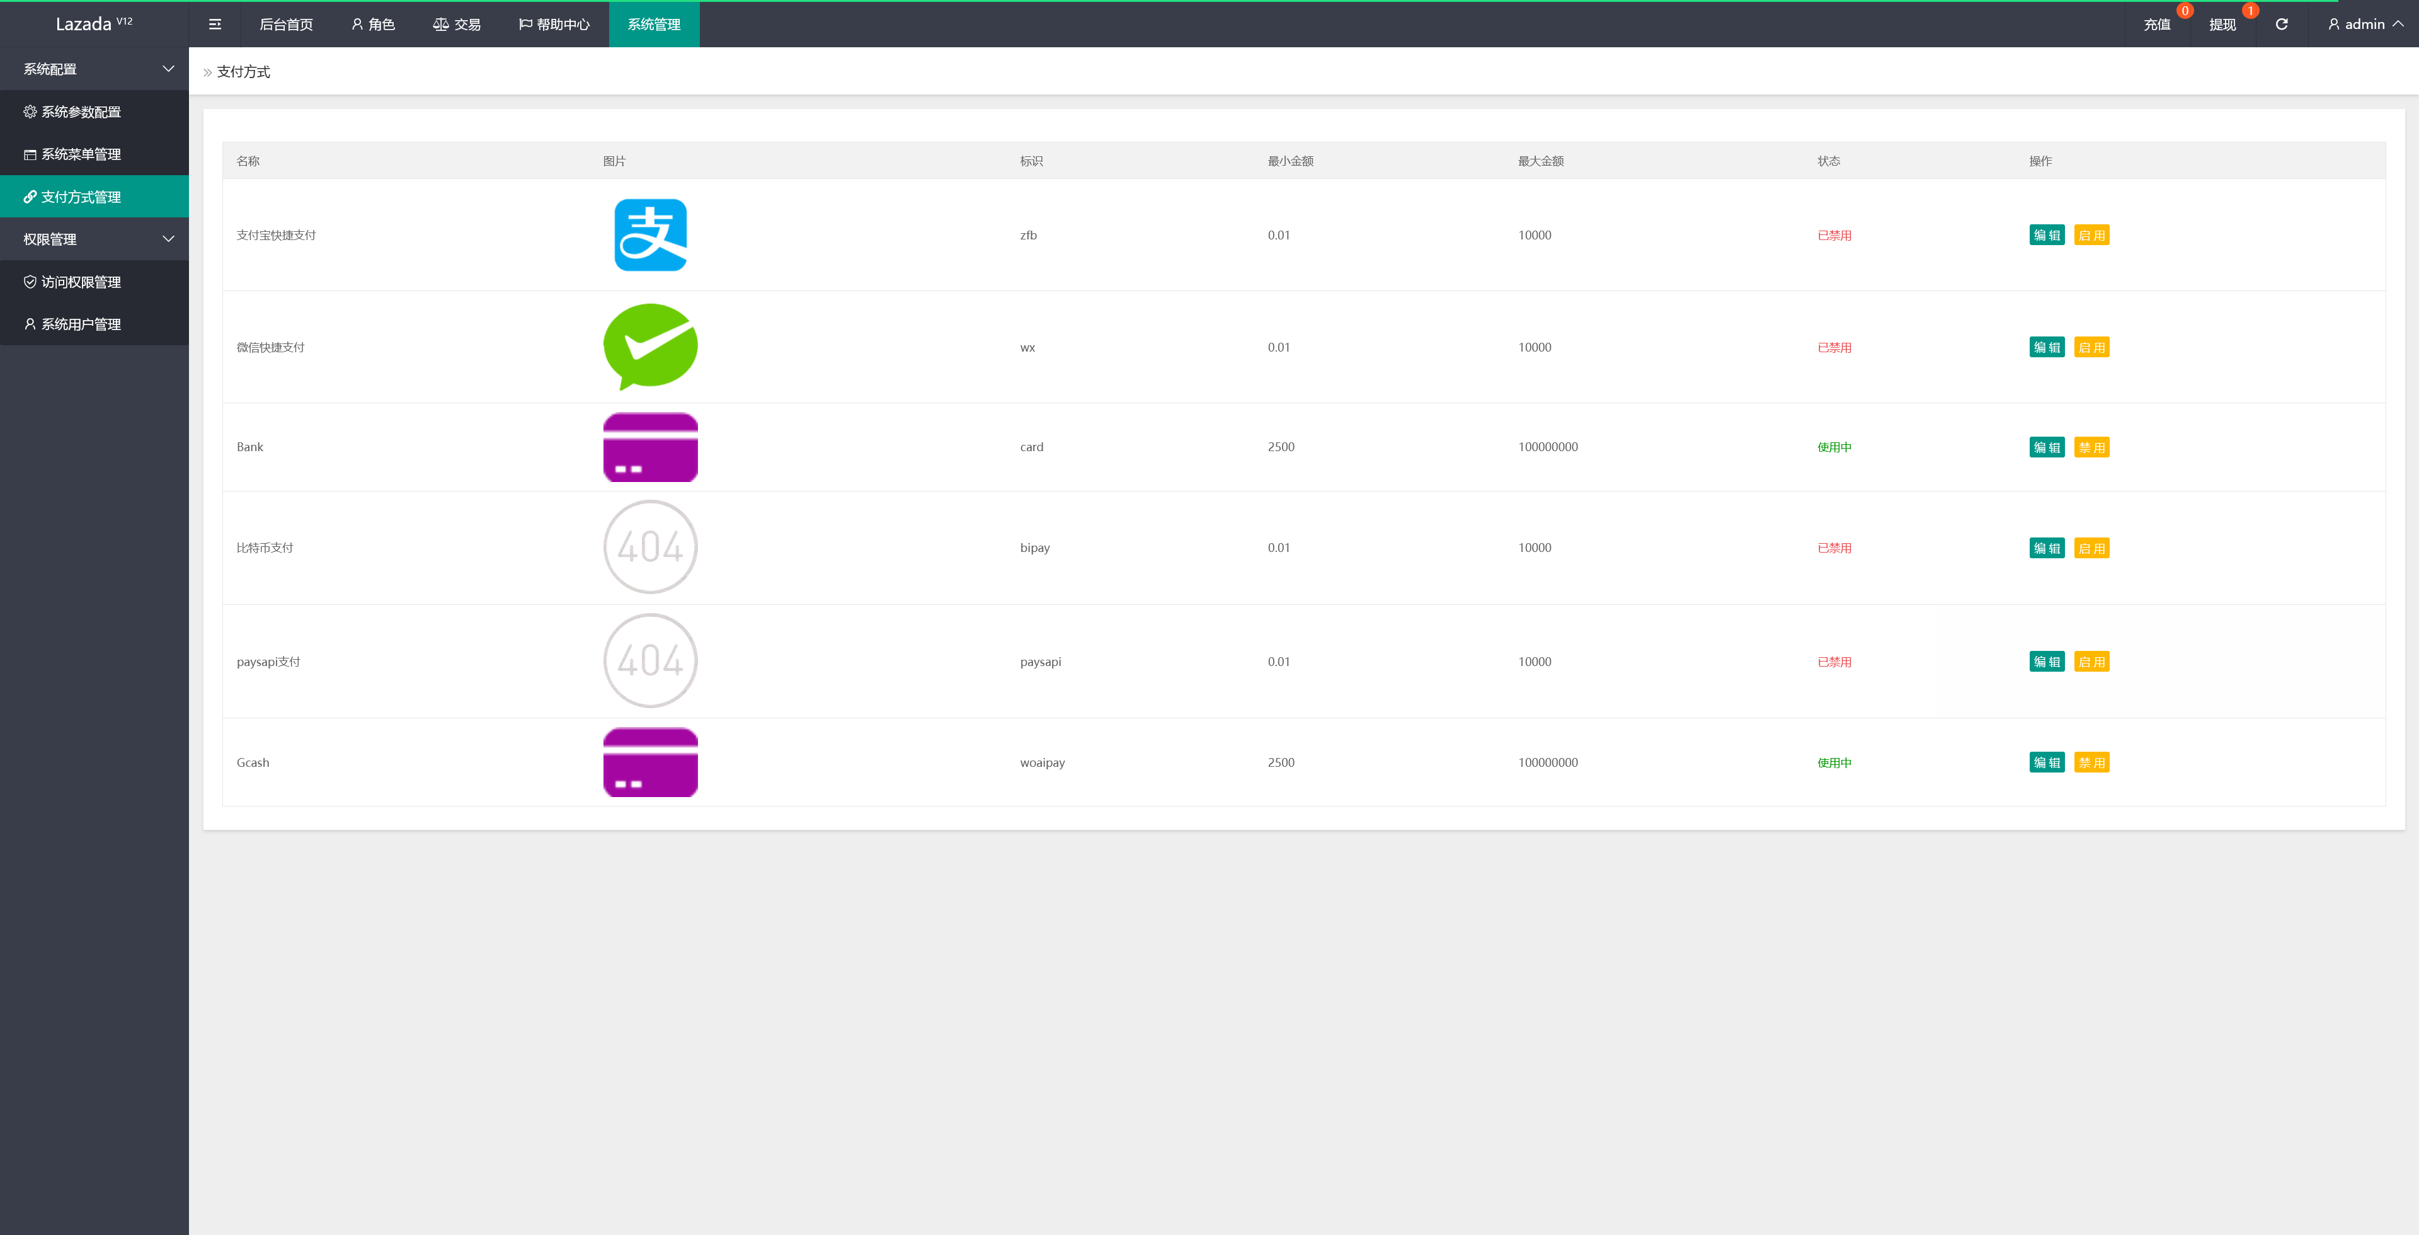Collapse the 权限管理 sidebar group
The width and height of the screenshot is (2419, 1235).
point(94,239)
